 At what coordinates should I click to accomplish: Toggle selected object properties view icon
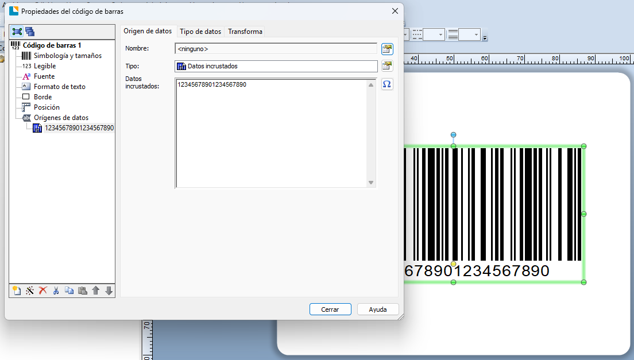point(17,32)
